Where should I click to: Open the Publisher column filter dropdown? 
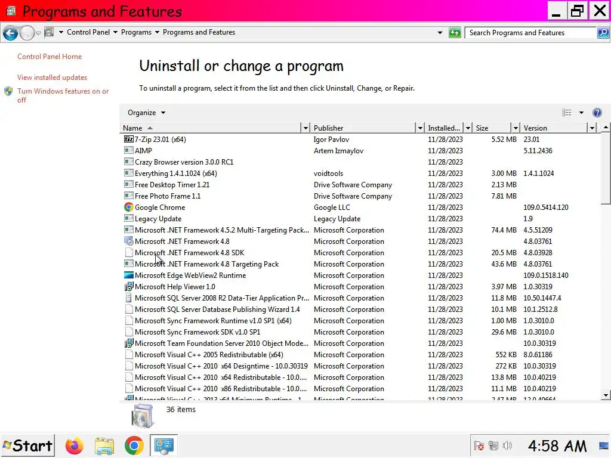pos(419,128)
